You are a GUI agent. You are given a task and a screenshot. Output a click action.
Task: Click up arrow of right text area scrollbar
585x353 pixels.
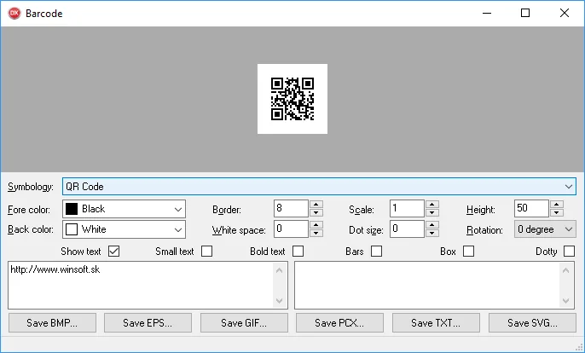(566, 270)
